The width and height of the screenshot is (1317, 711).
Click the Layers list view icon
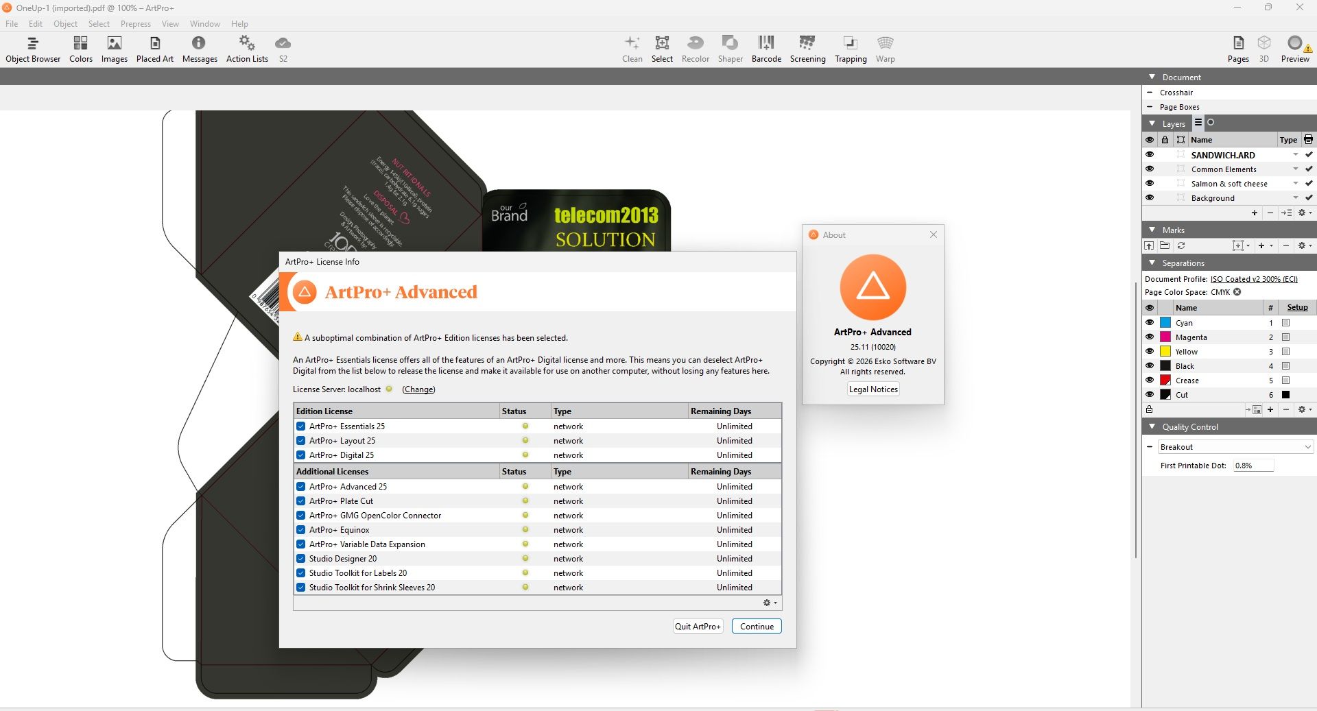1198,123
